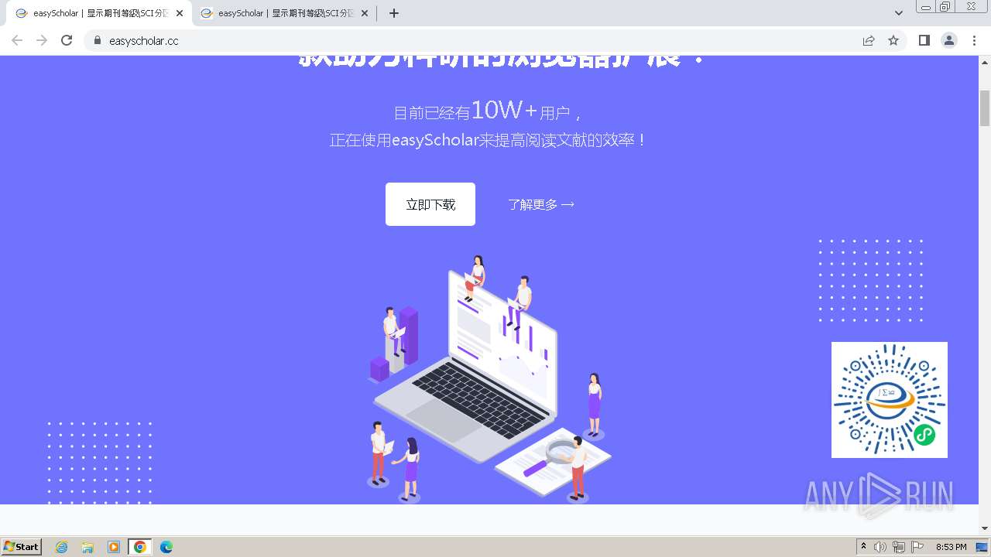Open Windows Media Player from taskbar
Screen dimensions: 991x557
click(x=114, y=547)
